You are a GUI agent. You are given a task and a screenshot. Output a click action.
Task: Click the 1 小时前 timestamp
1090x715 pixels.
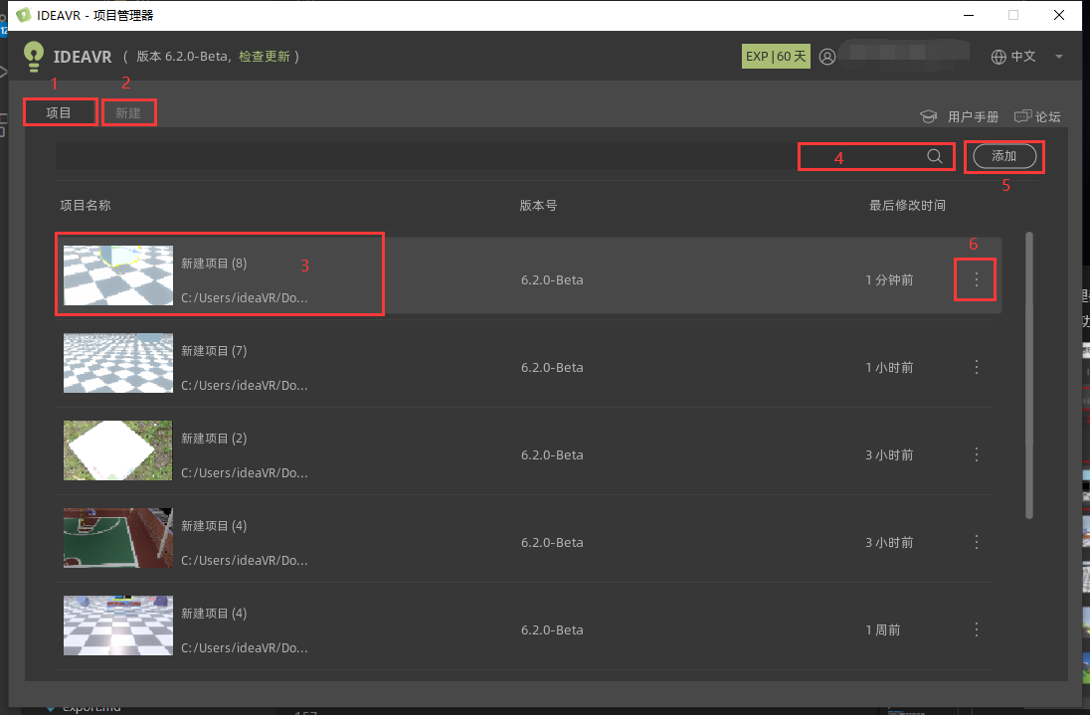pyautogui.click(x=889, y=368)
